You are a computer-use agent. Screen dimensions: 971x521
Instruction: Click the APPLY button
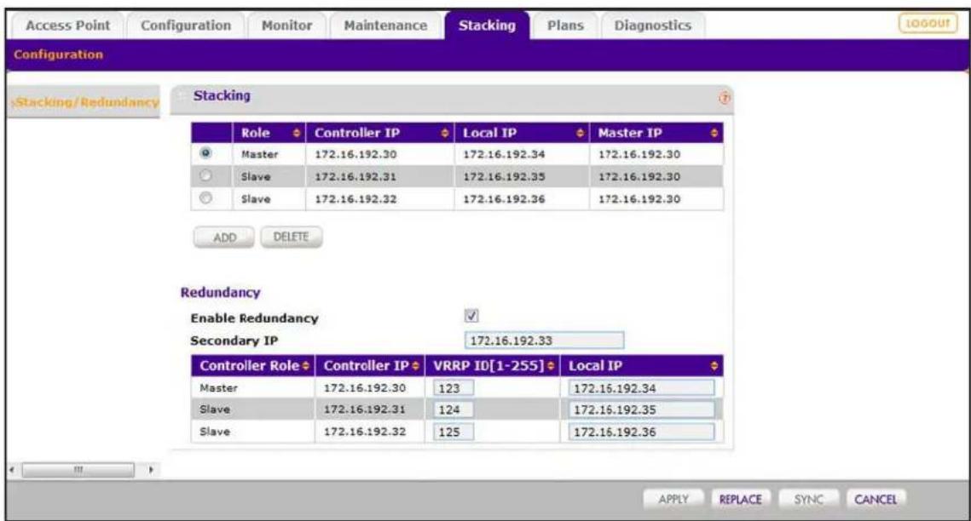(673, 499)
